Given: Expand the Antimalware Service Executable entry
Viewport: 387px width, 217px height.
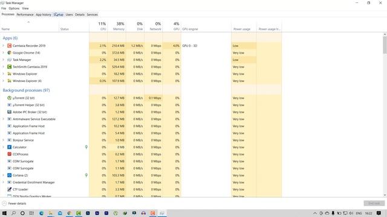Looking at the screenshot, I should [x=3, y=119].
